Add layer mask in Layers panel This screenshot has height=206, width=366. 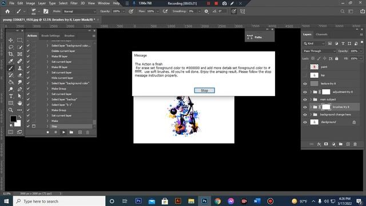coord(326,144)
